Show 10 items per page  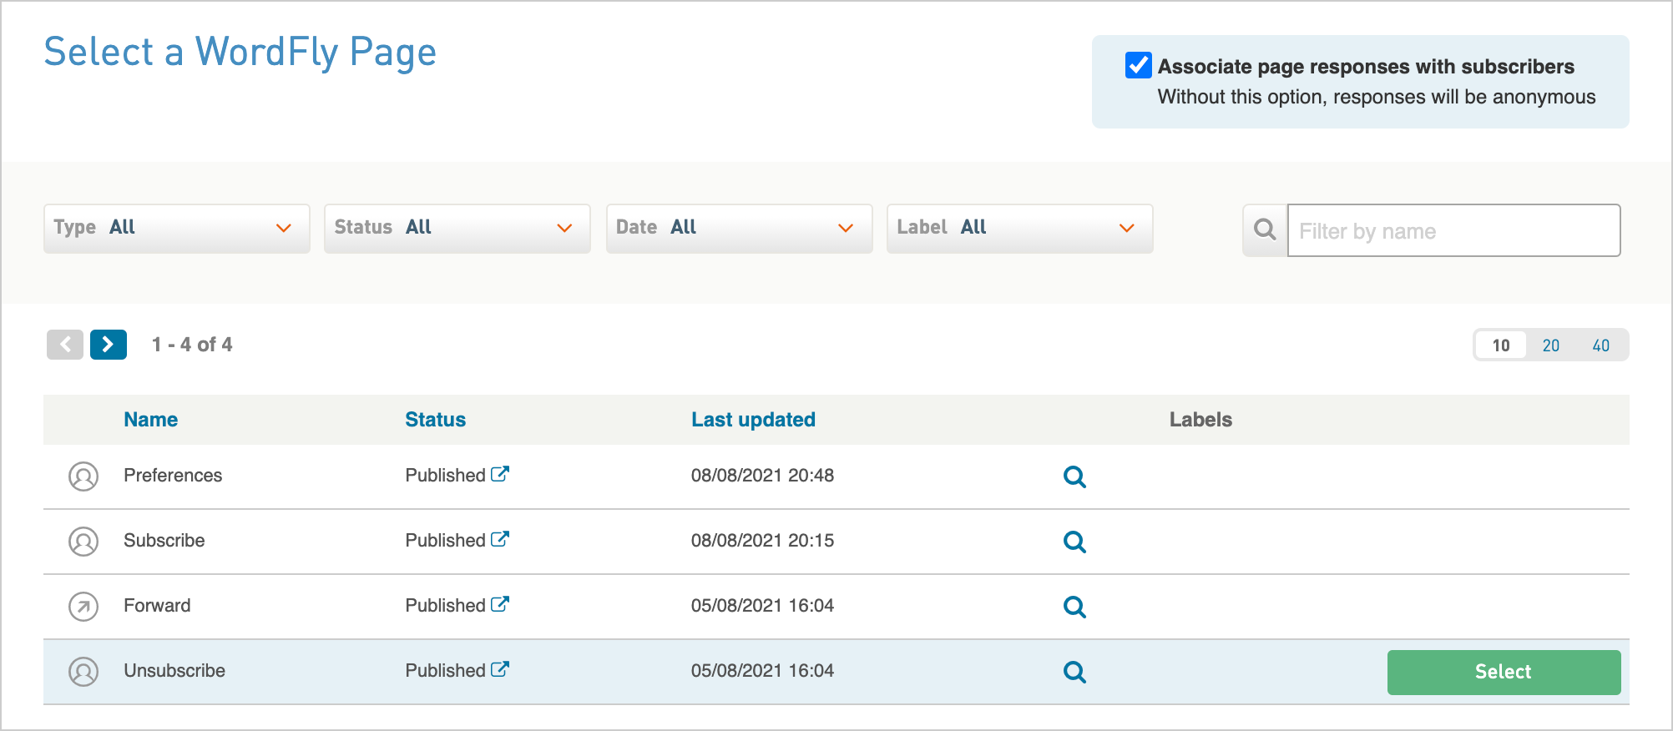(1501, 345)
